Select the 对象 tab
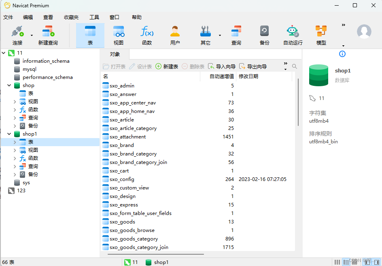Screen dimensions: 382x266 point(115,54)
